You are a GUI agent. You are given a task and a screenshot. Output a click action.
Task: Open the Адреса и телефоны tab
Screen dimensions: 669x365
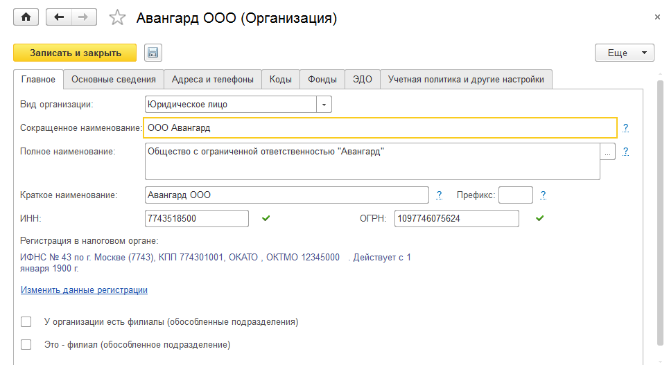213,80
